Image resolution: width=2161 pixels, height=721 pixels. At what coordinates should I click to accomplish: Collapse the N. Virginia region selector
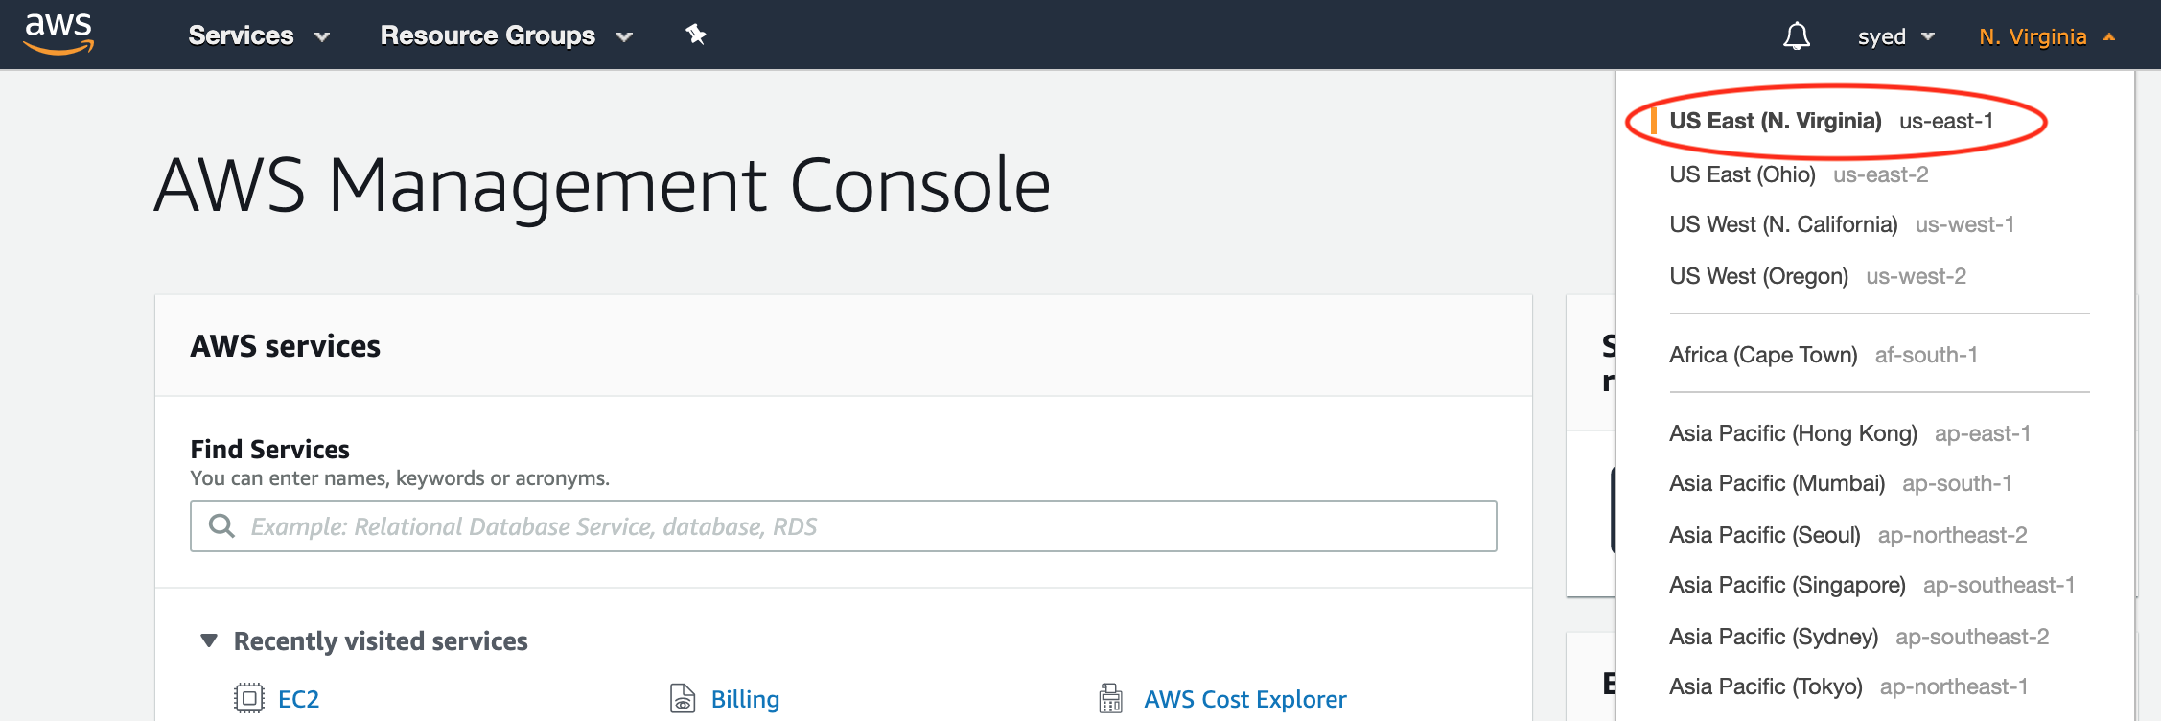pos(2047,36)
